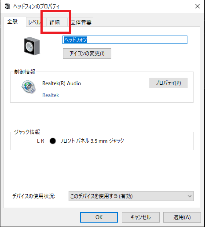
Task: Click the title bar speaker icon
Action: 7,6
